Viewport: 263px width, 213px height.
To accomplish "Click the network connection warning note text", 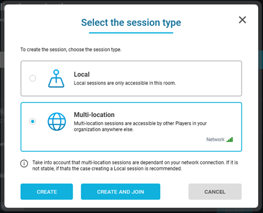I will [135, 166].
